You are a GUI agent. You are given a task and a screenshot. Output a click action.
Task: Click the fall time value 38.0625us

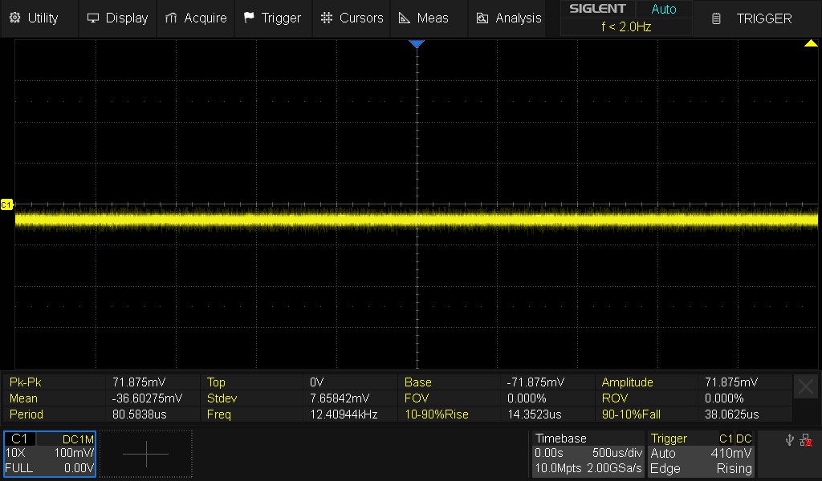click(x=732, y=414)
